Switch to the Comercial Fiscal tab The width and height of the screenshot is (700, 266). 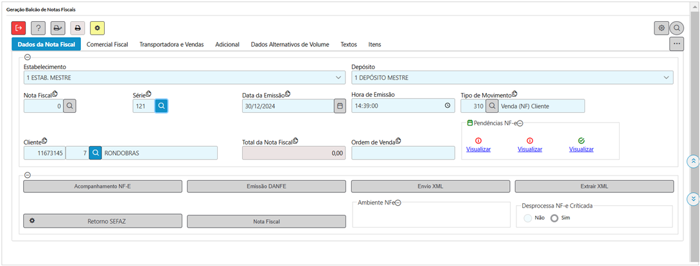tap(107, 44)
